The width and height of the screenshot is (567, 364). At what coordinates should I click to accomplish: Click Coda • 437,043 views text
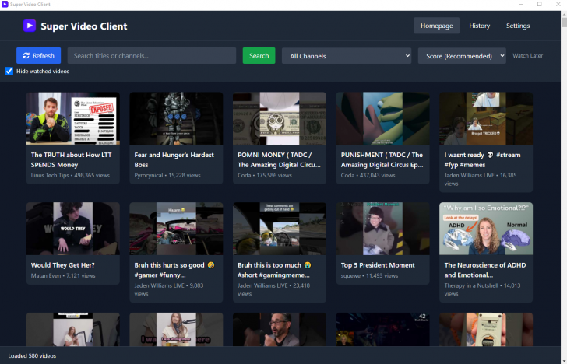coord(368,175)
